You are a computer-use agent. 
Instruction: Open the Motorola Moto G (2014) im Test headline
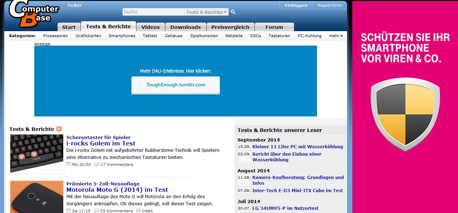[x=117, y=190]
